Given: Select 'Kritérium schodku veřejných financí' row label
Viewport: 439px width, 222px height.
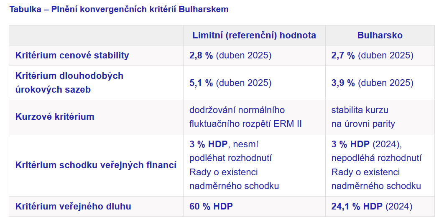Looking at the screenshot, I should [96, 165].
